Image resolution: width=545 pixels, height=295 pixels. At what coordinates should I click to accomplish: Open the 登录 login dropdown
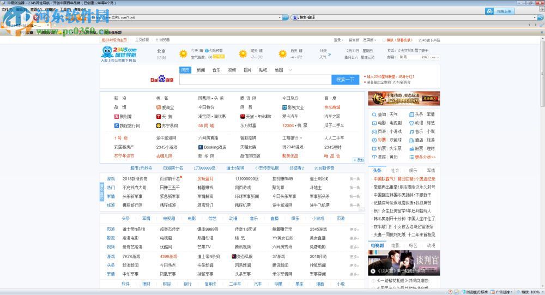click(x=338, y=40)
